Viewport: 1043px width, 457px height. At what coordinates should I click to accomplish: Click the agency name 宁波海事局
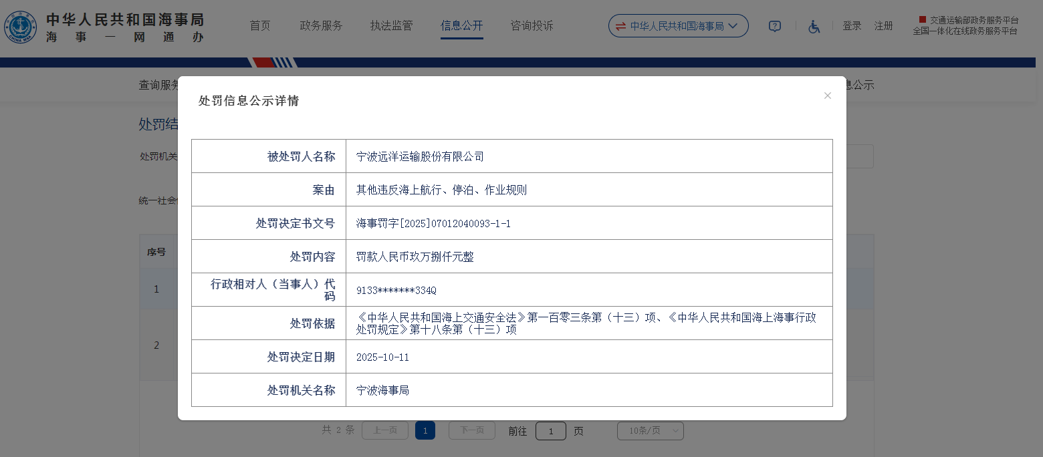[x=382, y=390]
